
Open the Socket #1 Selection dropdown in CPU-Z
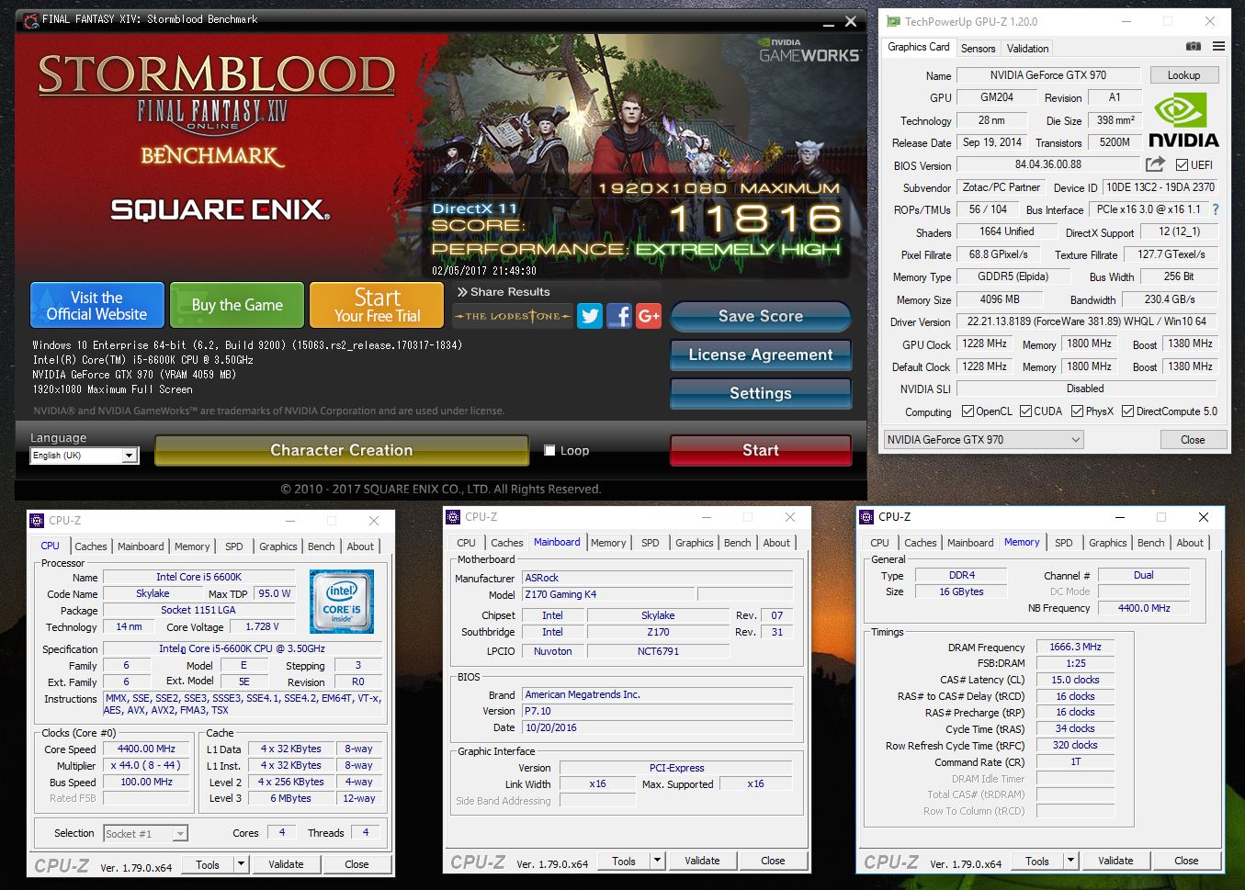(145, 834)
